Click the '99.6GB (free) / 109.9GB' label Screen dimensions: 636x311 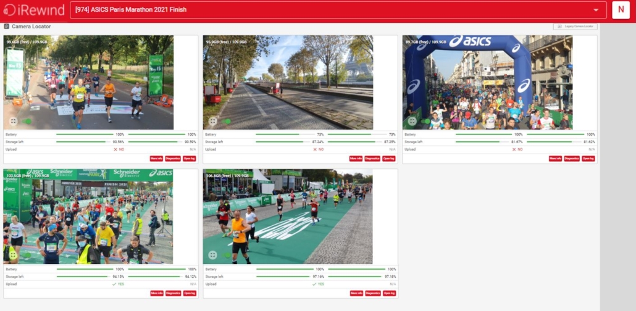tap(27, 42)
